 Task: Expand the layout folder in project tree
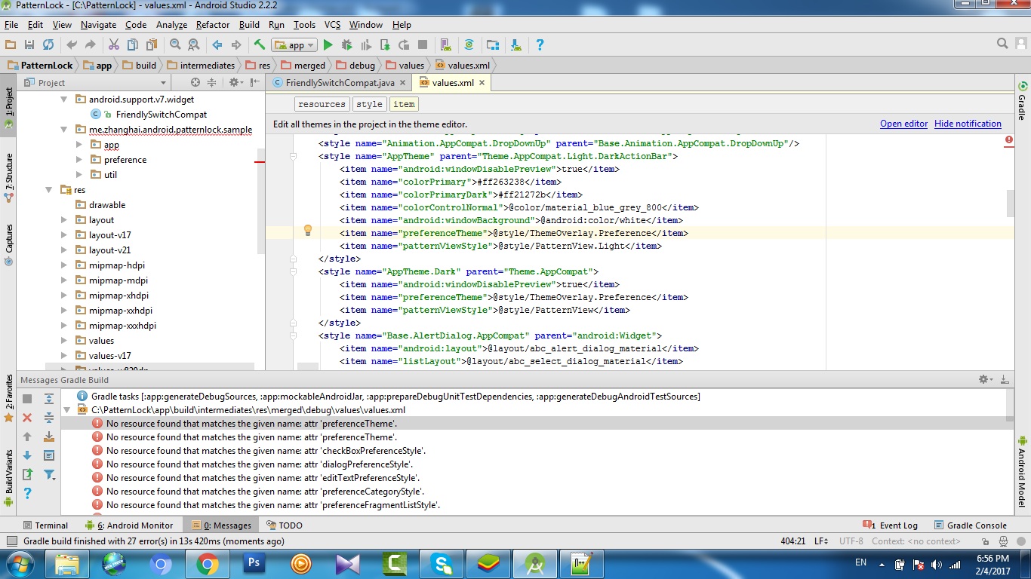tap(64, 220)
